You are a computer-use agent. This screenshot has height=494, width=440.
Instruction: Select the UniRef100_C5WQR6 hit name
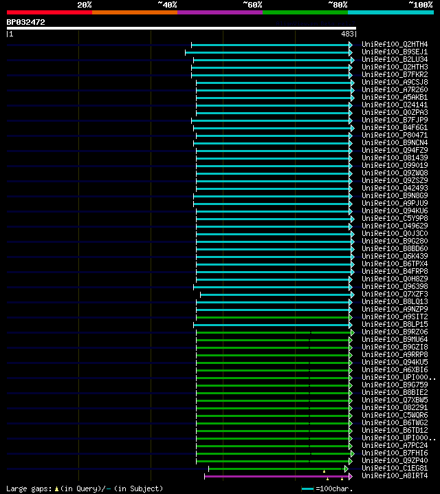coord(395,415)
